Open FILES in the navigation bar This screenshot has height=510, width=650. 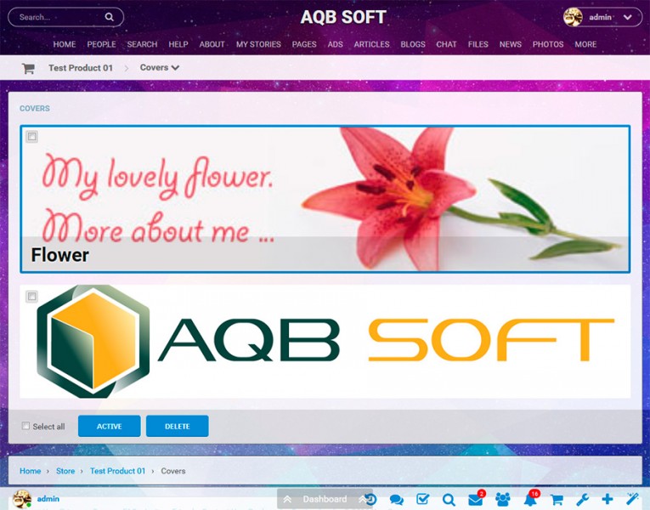(478, 44)
